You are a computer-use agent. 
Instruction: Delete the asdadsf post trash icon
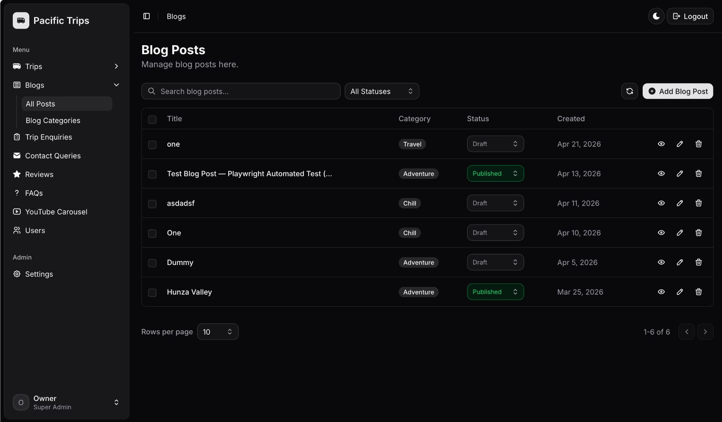pyautogui.click(x=698, y=203)
